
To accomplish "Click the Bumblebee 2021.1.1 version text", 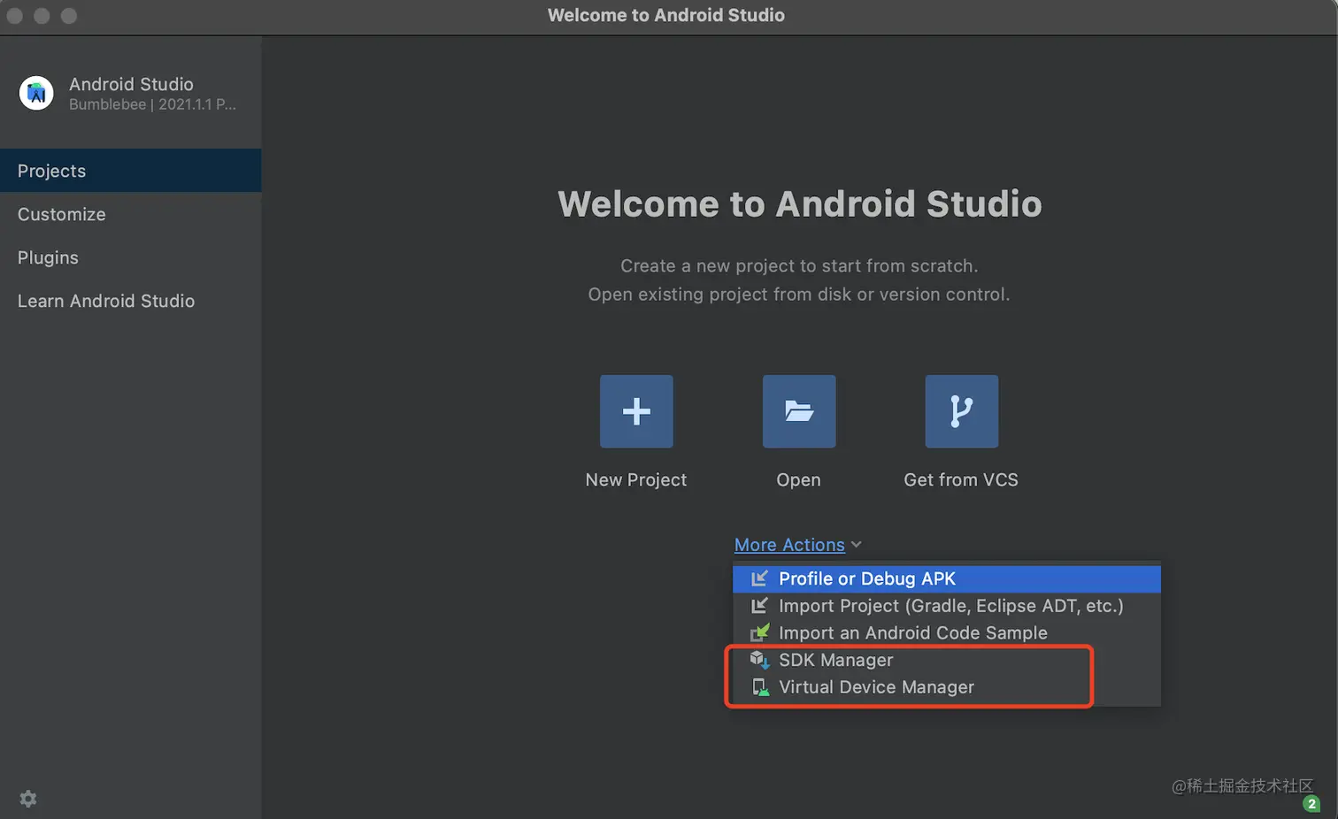I will [x=152, y=104].
